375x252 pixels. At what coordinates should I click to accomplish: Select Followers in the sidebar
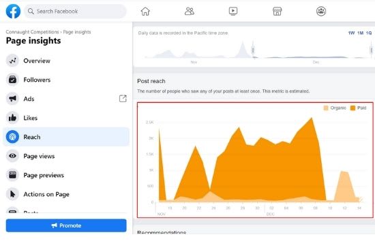66,80
